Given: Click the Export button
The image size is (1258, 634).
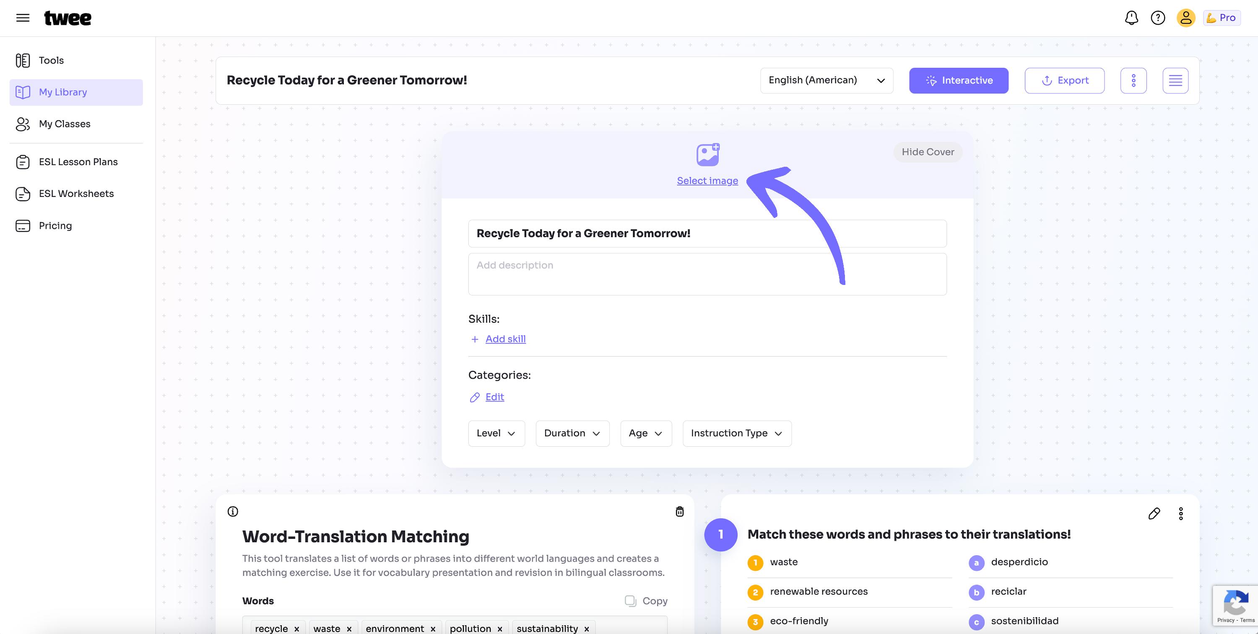Looking at the screenshot, I should point(1065,80).
